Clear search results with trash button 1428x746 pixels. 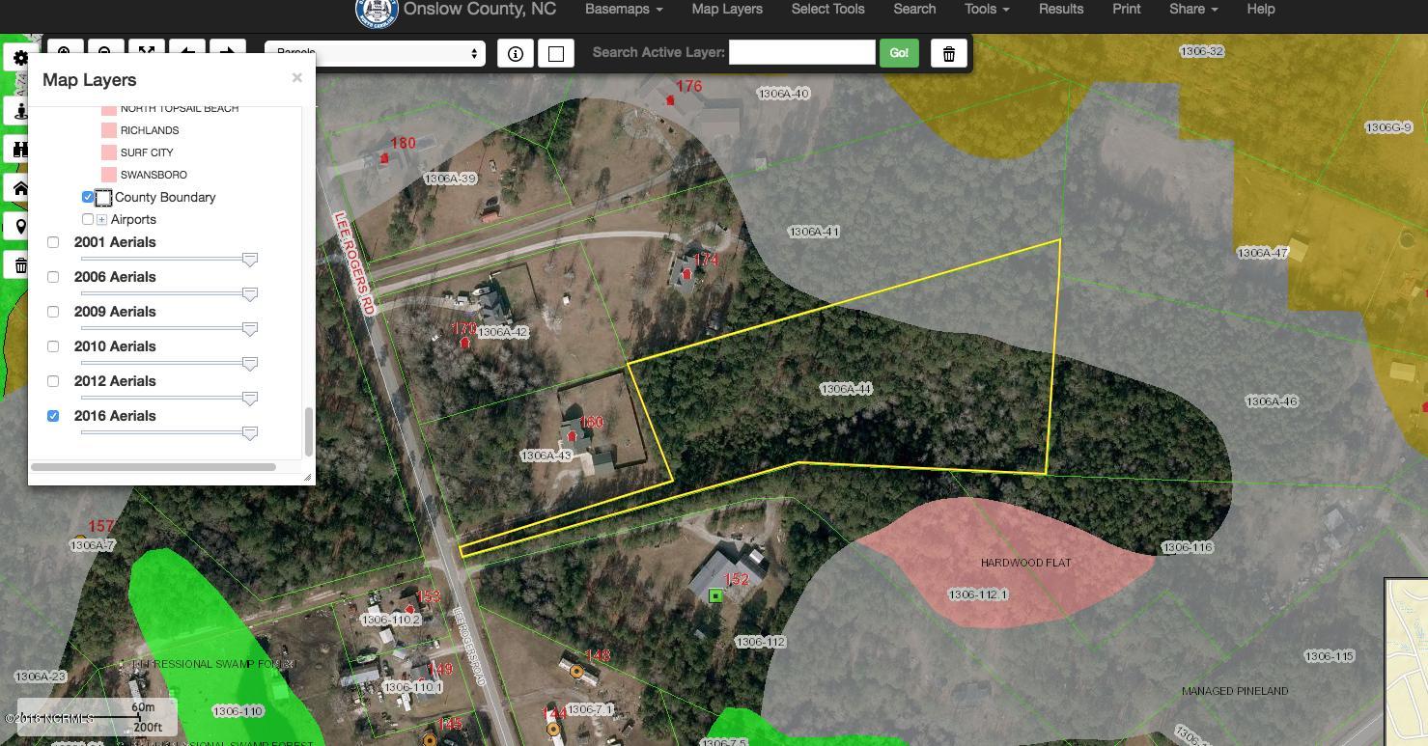coord(949,53)
